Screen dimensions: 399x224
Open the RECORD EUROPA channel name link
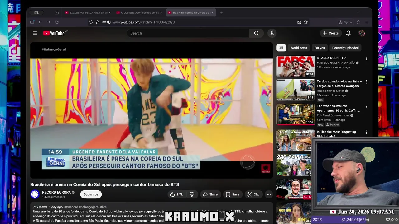point(56,192)
